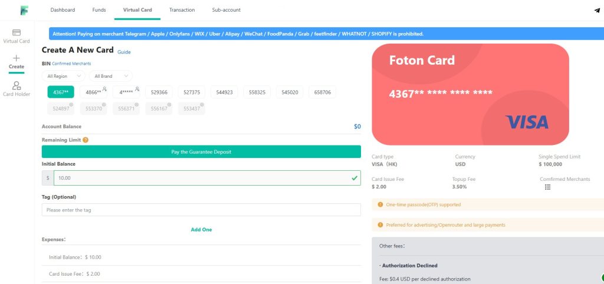
Task: Click the Authorization Declined heading
Action: (x=408, y=266)
